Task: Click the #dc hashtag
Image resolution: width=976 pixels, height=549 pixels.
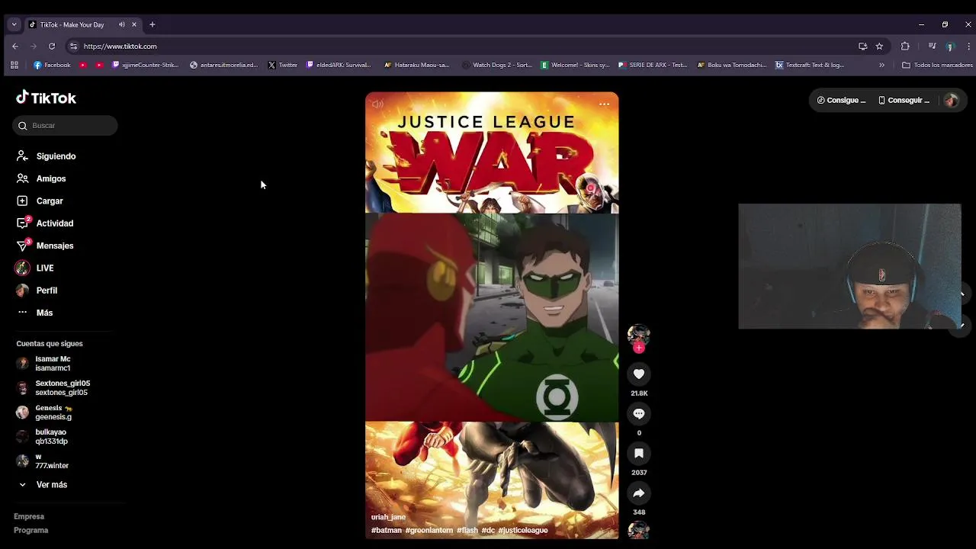Action: click(x=488, y=531)
